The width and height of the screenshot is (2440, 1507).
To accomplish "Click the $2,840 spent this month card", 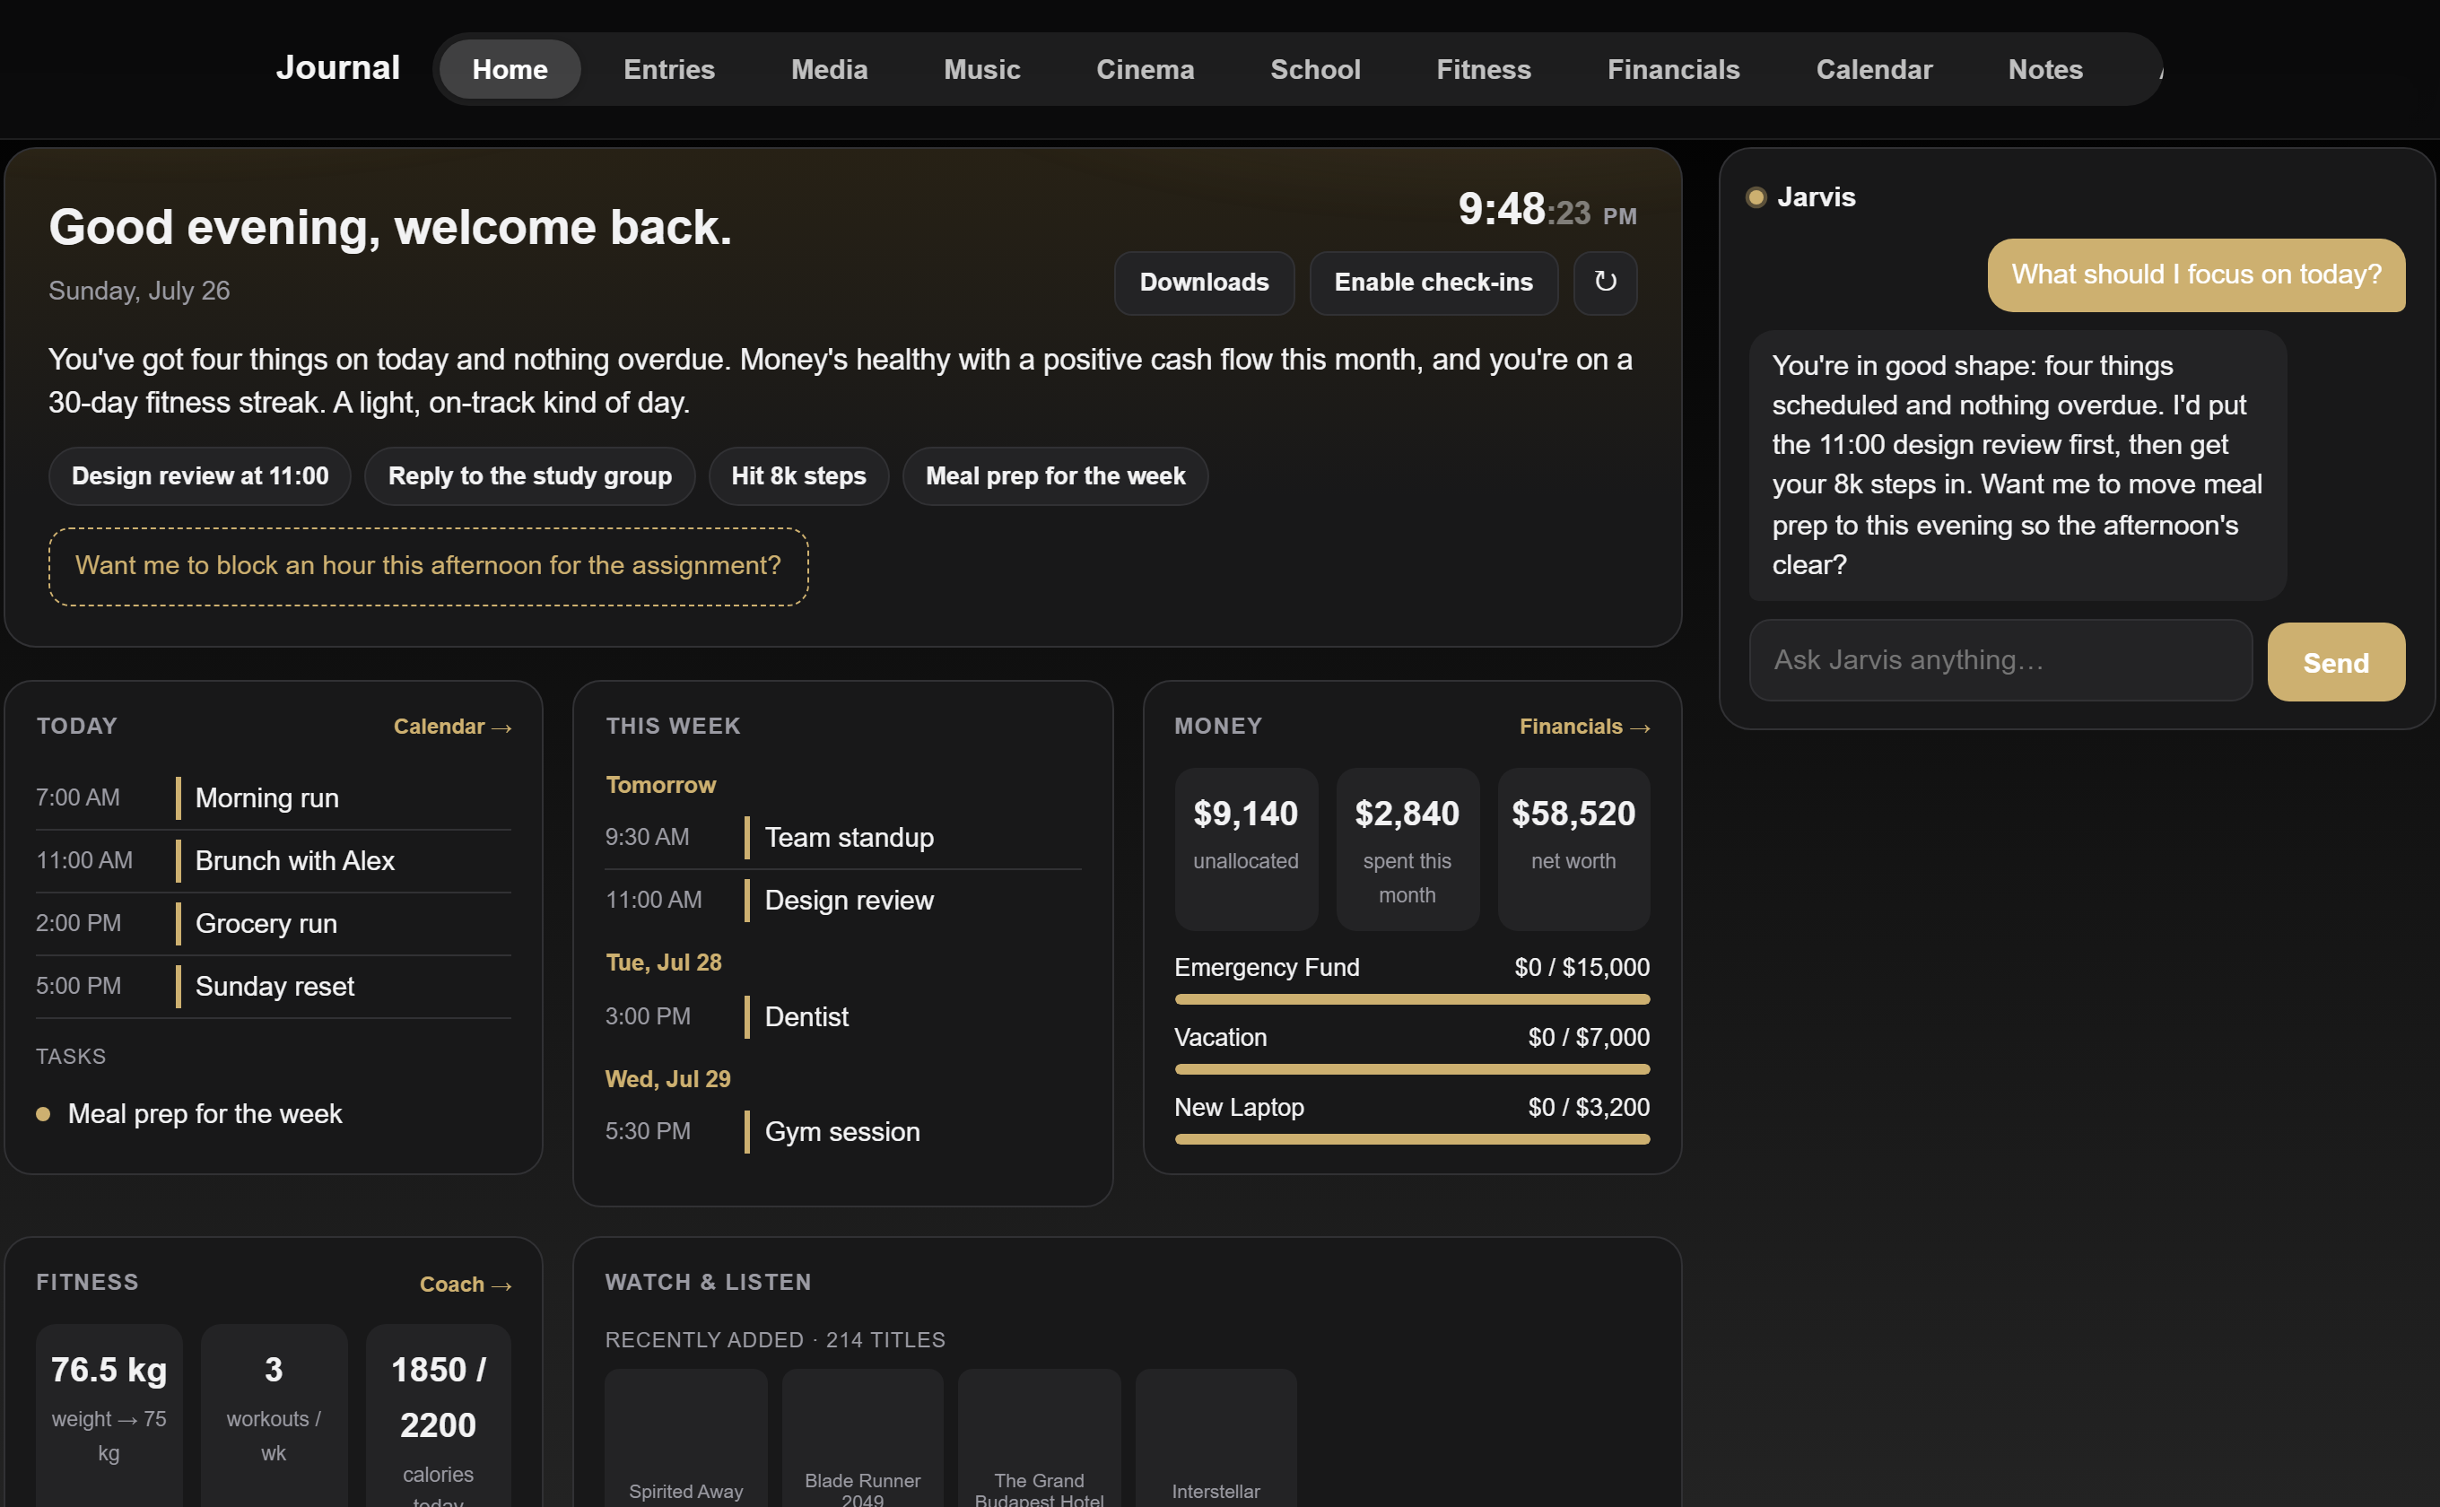I will pyautogui.click(x=1407, y=849).
